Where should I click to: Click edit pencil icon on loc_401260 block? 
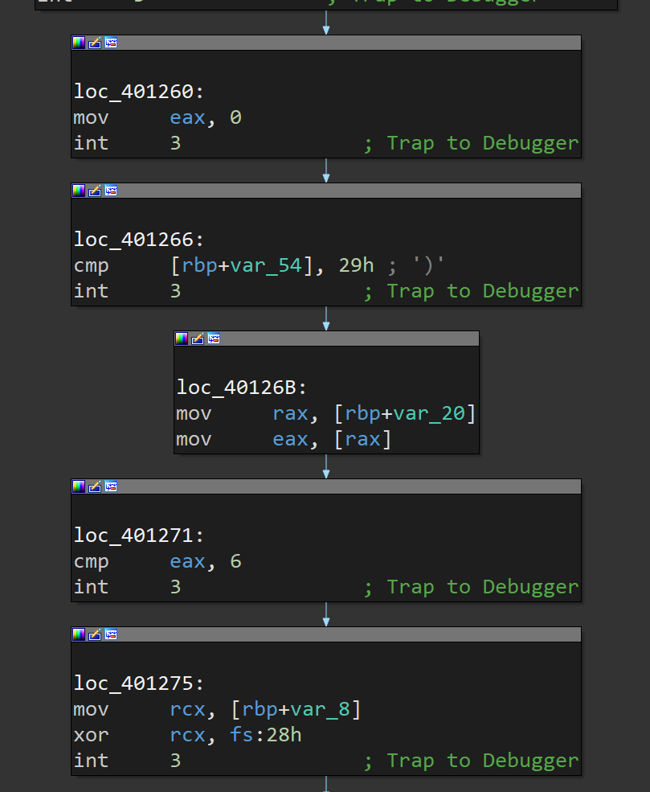click(x=95, y=43)
